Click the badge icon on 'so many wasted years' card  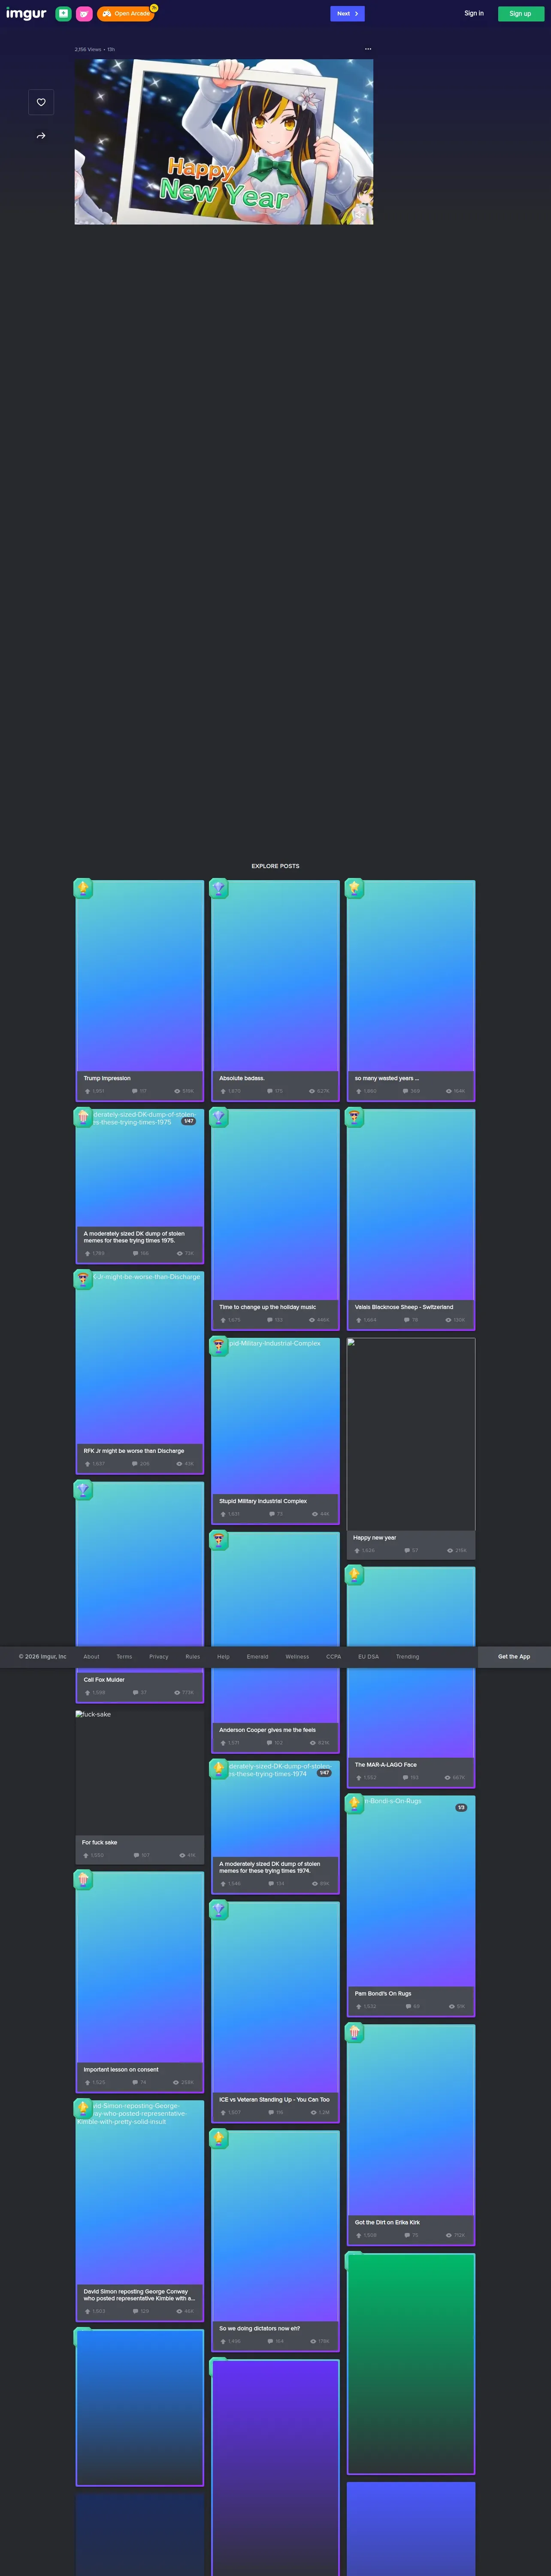[354, 887]
